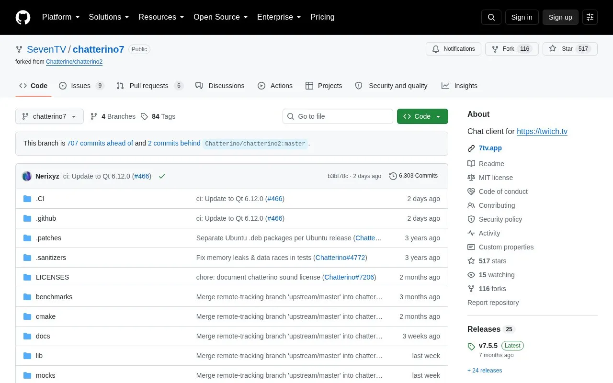Click the cmake folder icon
The height and width of the screenshot is (383, 613).
coord(27,316)
